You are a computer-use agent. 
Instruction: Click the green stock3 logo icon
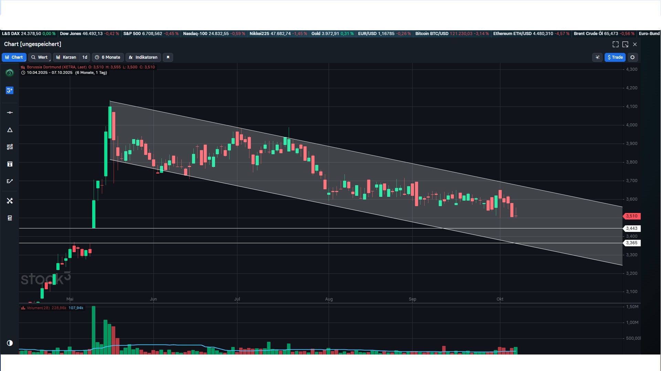(10, 73)
